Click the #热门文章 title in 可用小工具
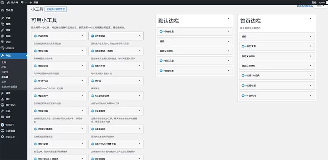This screenshot has height=160, width=328. point(43,144)
